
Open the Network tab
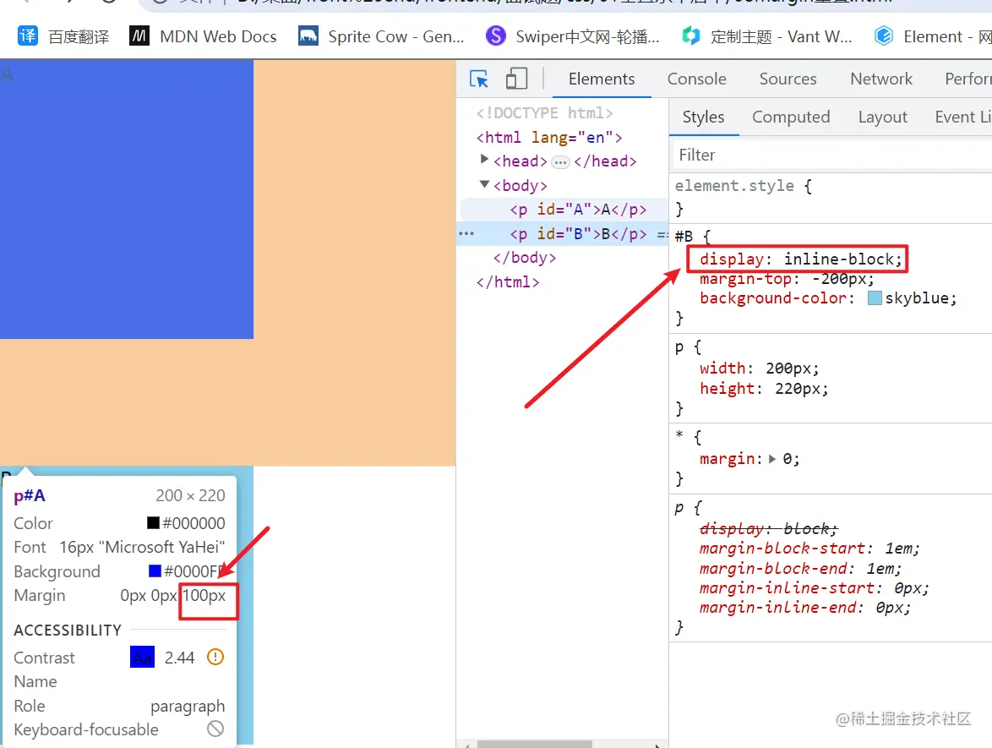pyautogui.click(x=881, y=79)
